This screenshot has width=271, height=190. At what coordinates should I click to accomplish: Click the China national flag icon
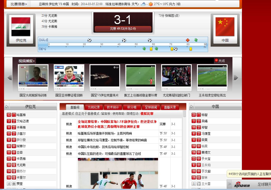click(225, 27)
